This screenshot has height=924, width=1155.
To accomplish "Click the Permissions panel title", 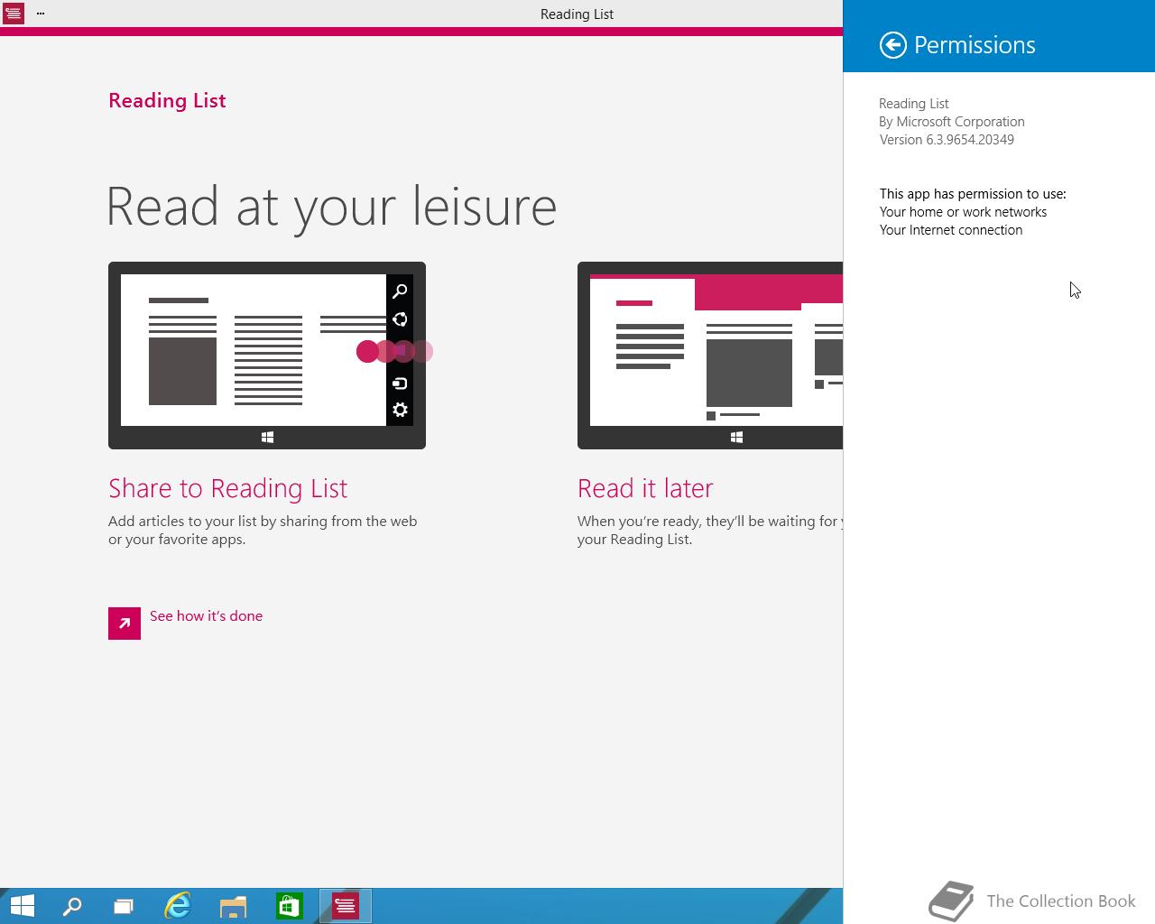I will (x=975, y=45).
